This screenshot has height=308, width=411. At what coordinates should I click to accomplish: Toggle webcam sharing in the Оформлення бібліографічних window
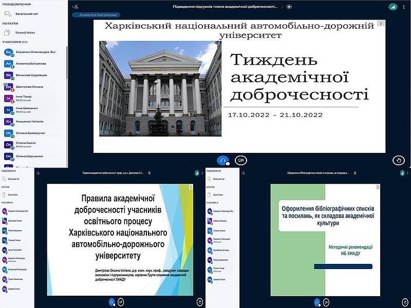click(326, 302)
